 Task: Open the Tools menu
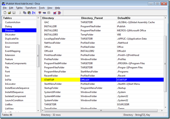point(42,8)
